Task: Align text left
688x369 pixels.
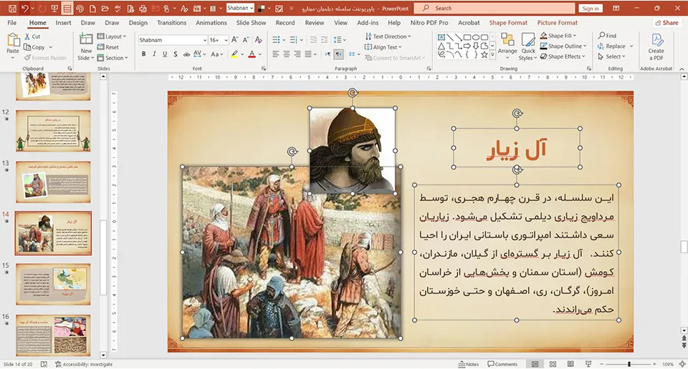Action: click(275, 54)
